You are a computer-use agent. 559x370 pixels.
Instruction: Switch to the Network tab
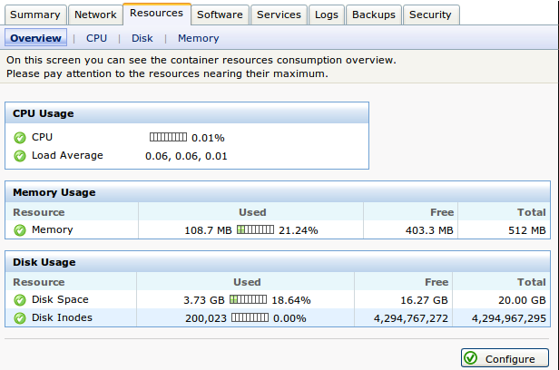click(95, 15)
